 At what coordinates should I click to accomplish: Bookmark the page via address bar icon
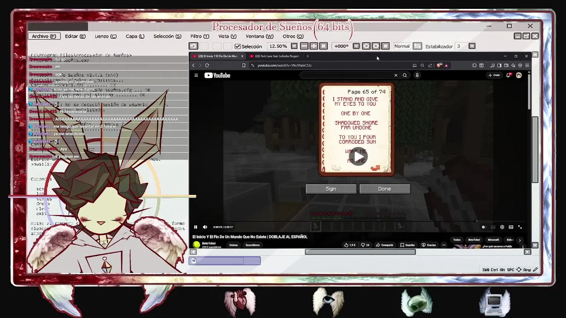[244, 65]
